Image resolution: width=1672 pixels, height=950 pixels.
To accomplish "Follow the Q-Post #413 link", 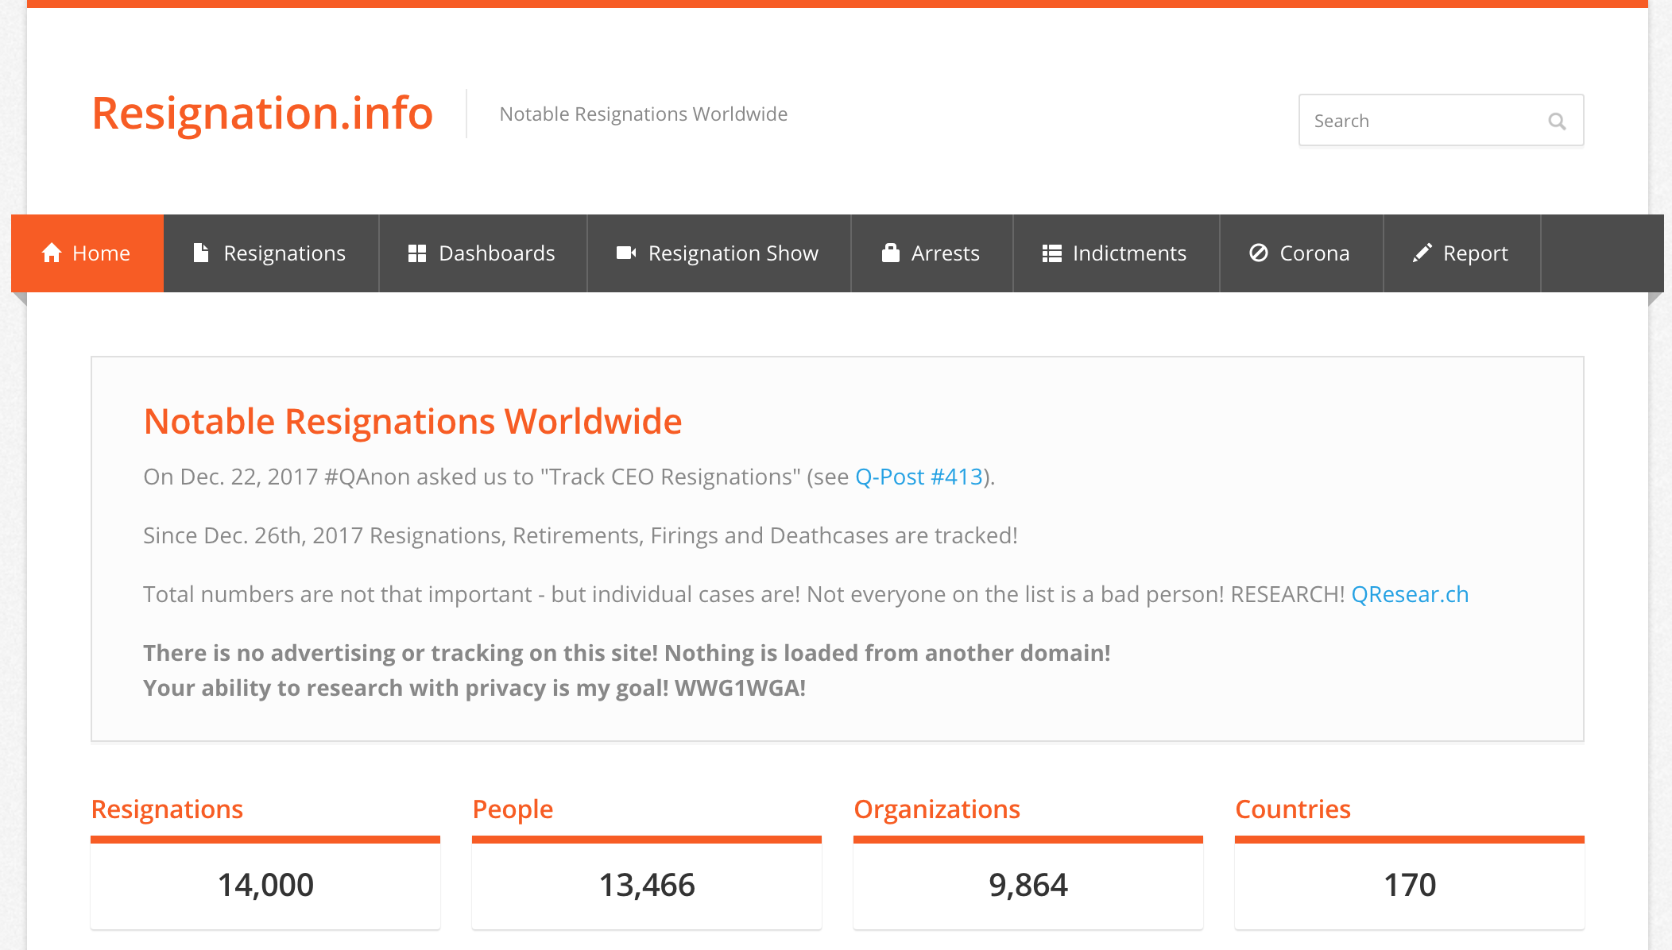I will click(x=919, y=477).
